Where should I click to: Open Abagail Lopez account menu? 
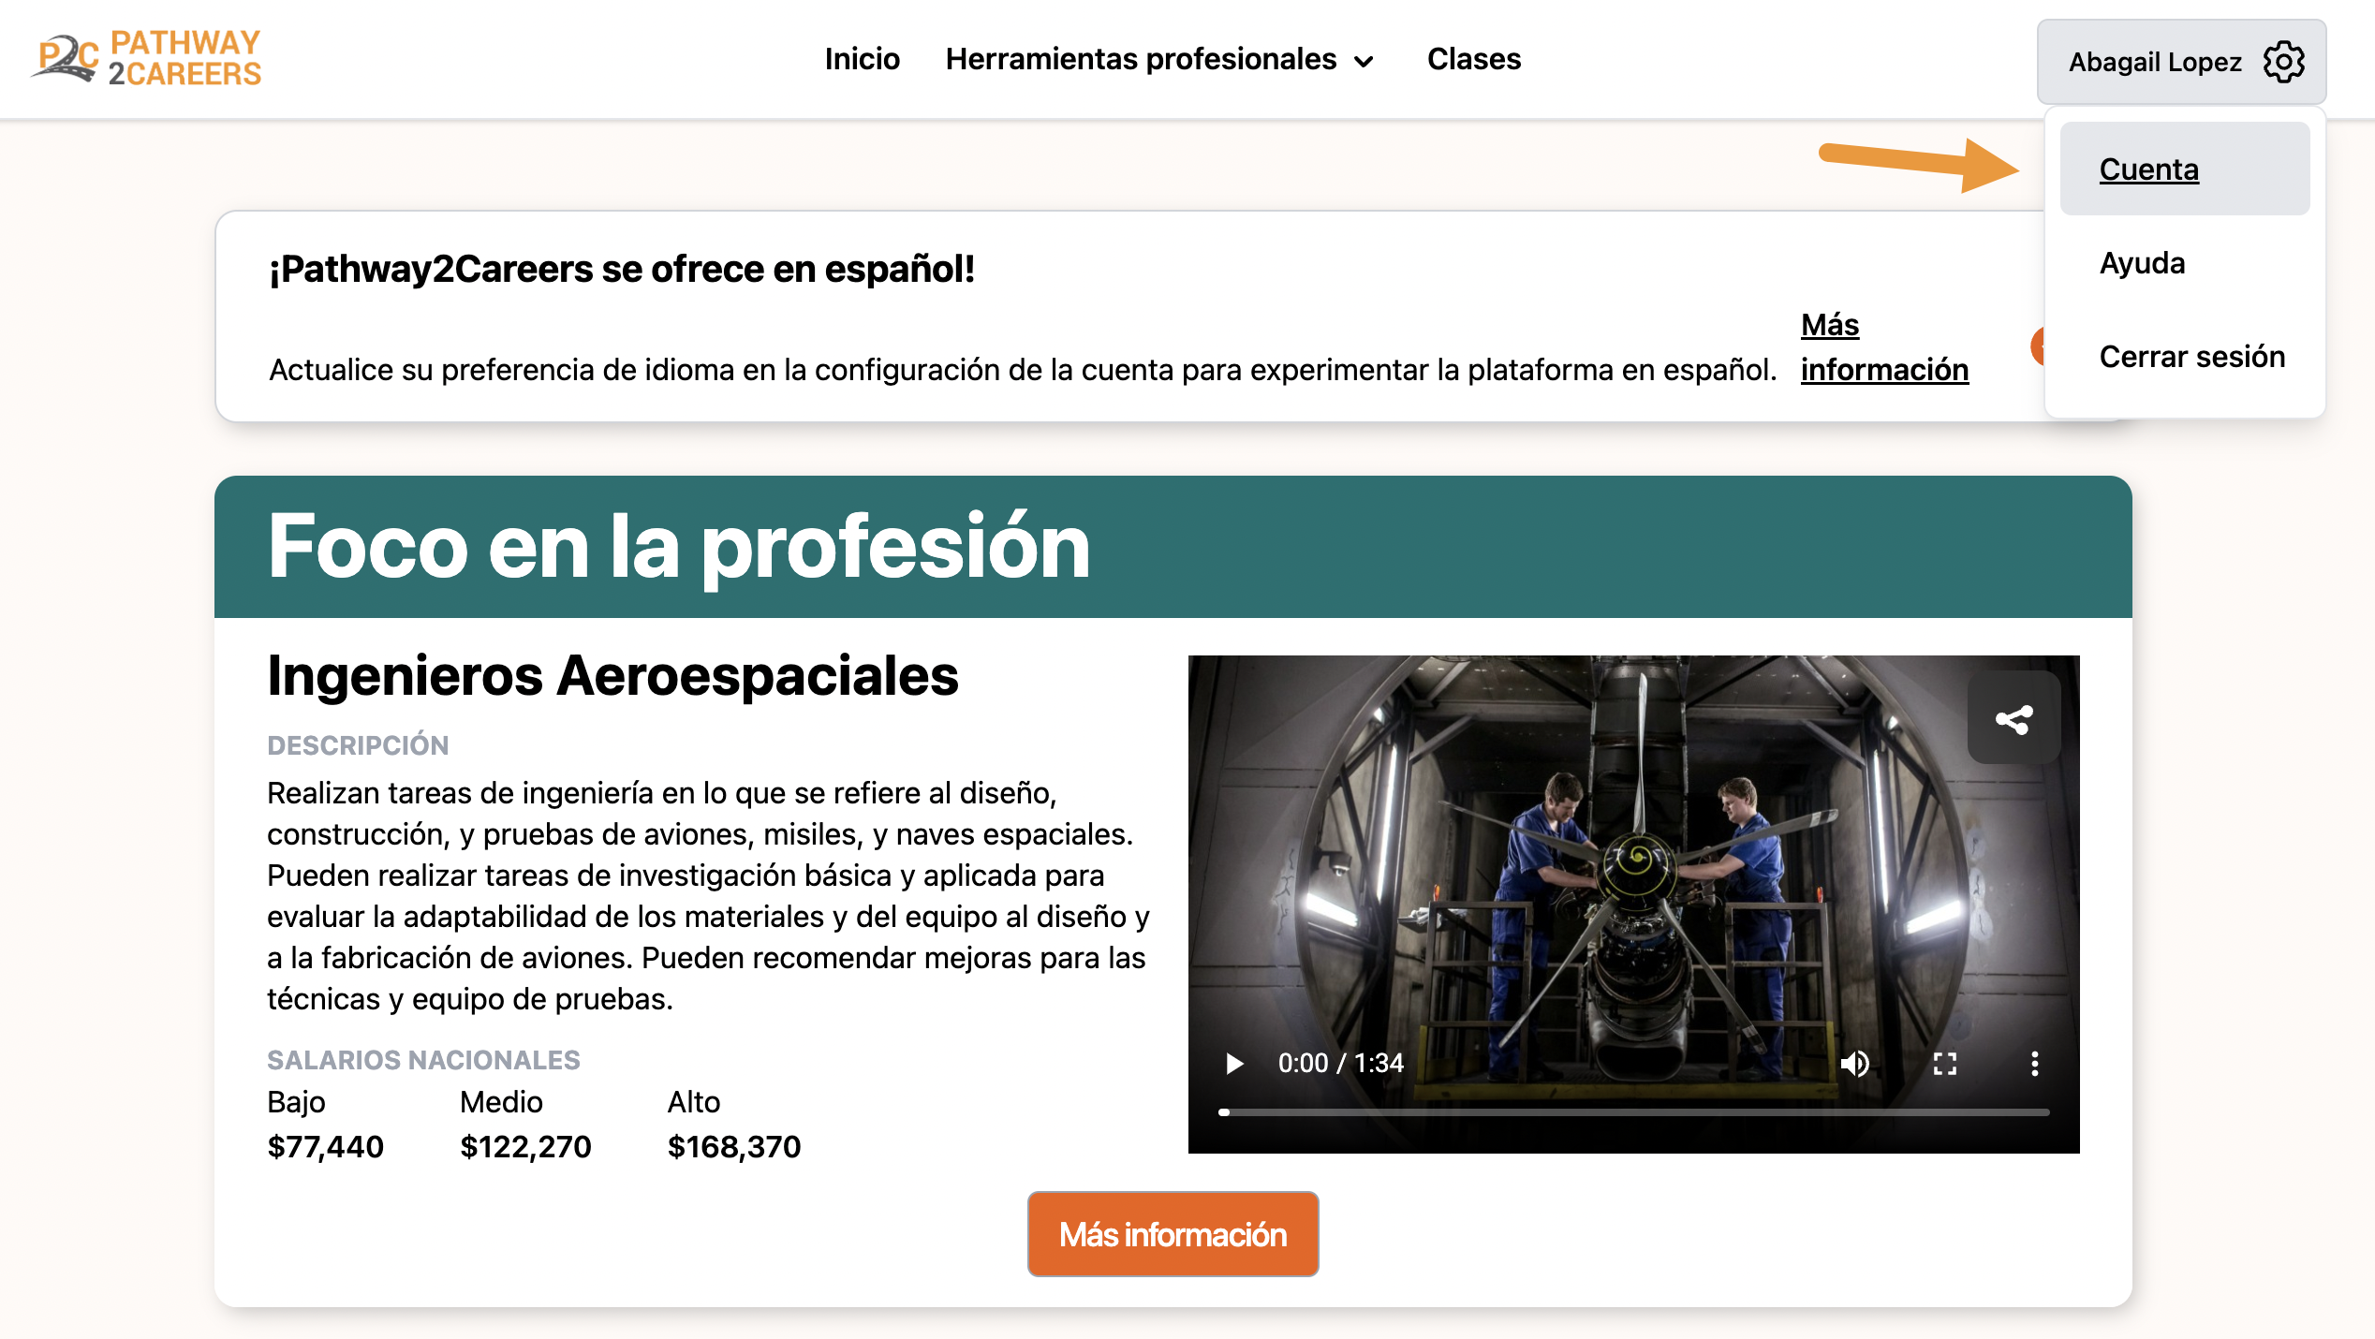pos(2154,62)
